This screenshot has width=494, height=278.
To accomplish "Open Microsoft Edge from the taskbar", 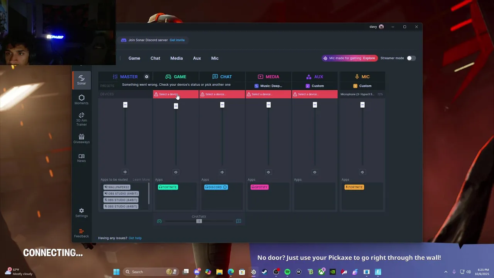I will click(231, 272).
